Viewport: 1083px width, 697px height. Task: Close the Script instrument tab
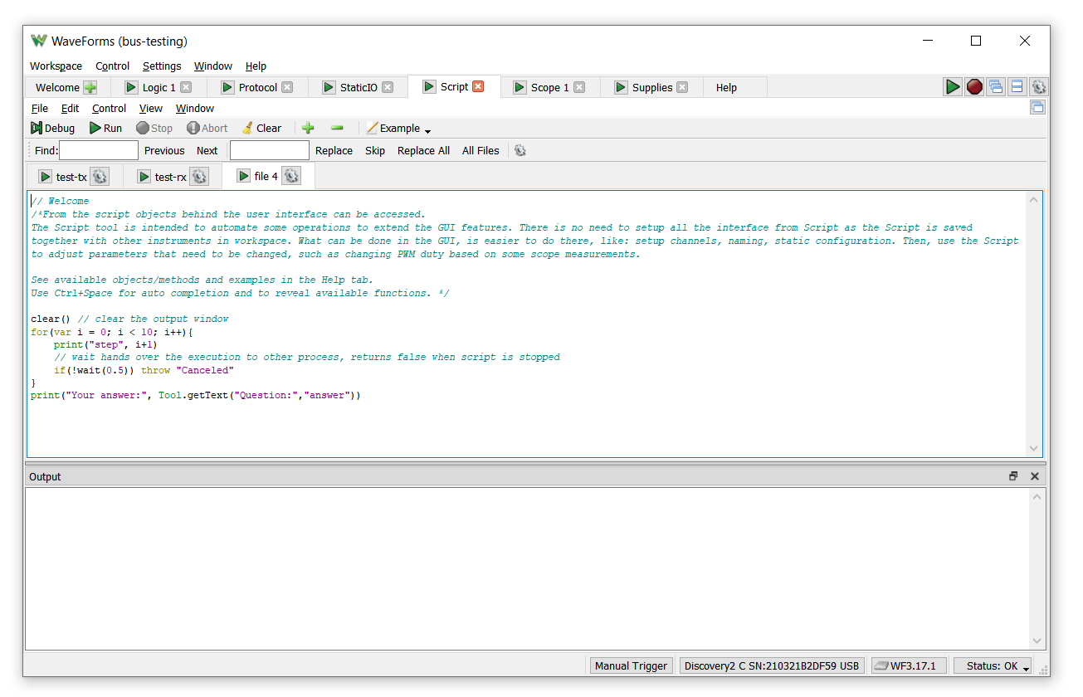[x=478, y=86]
